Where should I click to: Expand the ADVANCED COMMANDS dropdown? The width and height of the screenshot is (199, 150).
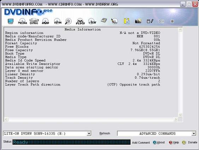[x=194, y=133]
